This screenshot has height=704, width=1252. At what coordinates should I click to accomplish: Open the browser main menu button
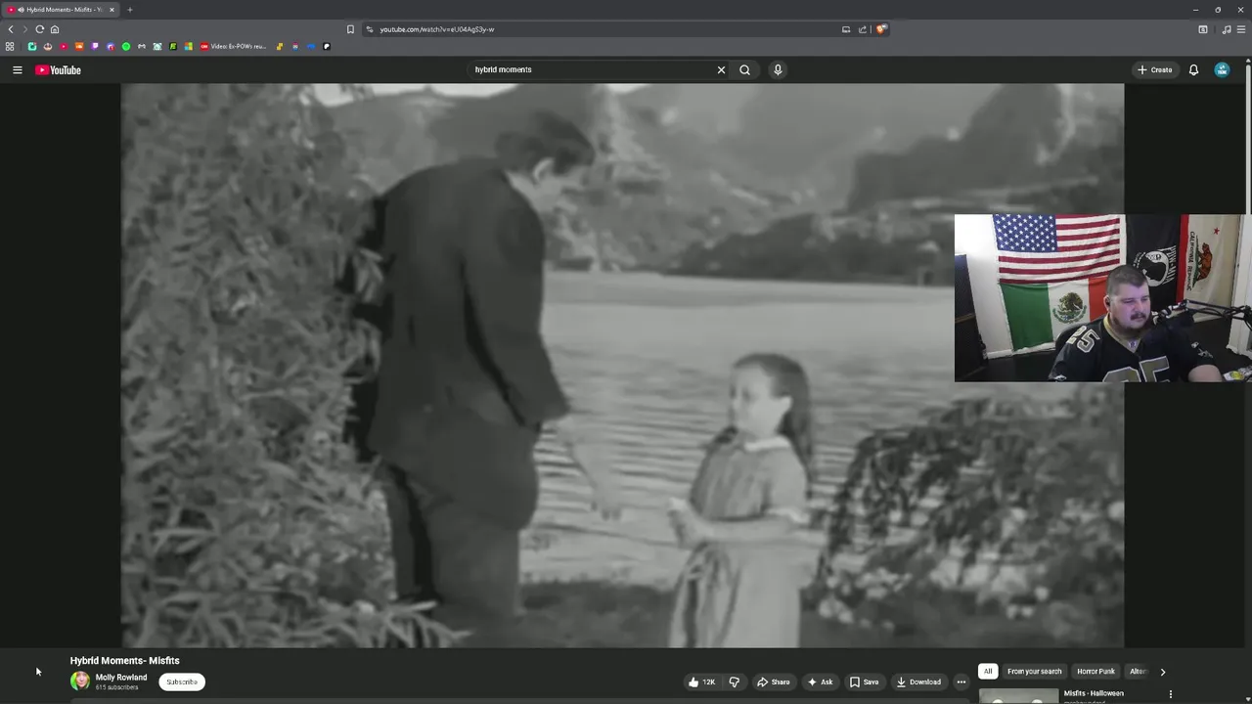click(1241, 29)
